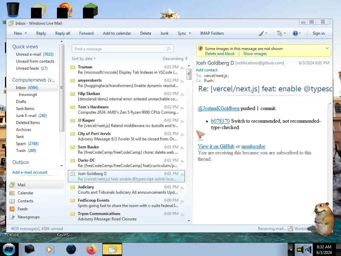Click the folder pane scroll down arrow
The width and height of the screenshot is (341, 256).
(62, 166)
